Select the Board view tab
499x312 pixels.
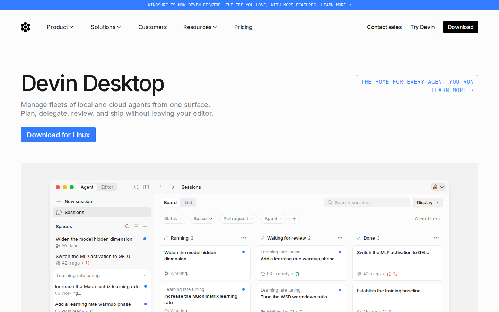170,203
